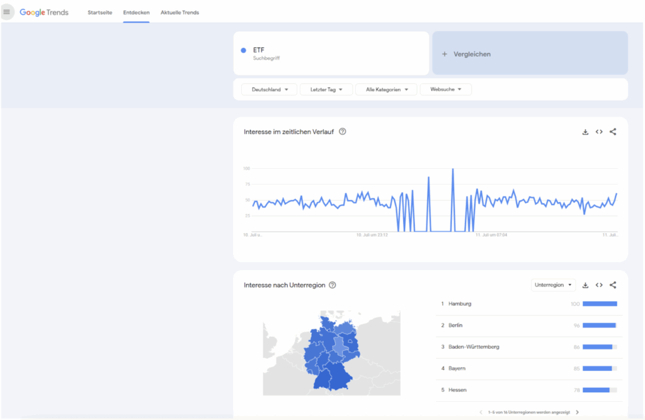Click the Interesse im zeitlichen Verlauf heading

point(288,132)
